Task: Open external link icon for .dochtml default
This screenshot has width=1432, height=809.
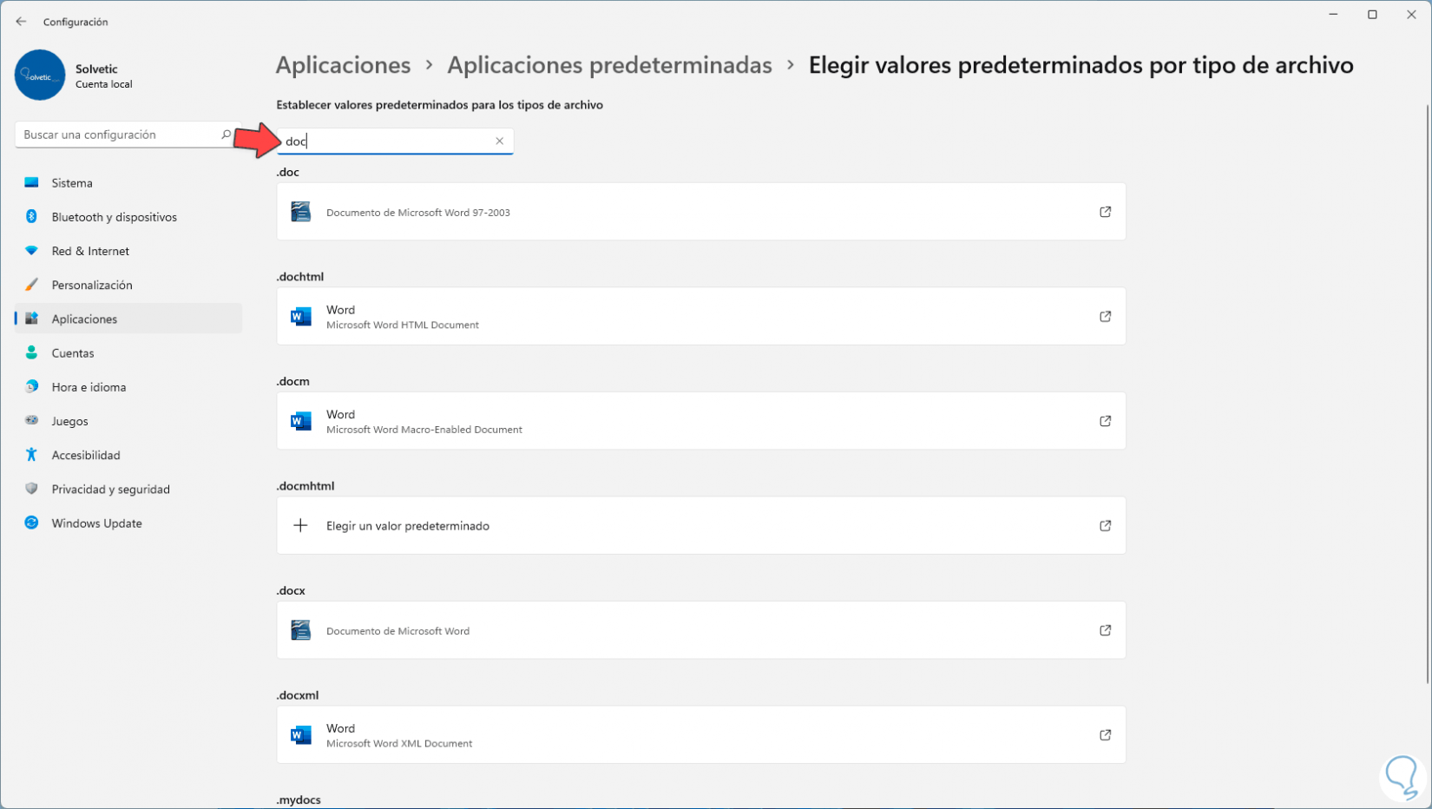Action: click(x=1105, y=317)
